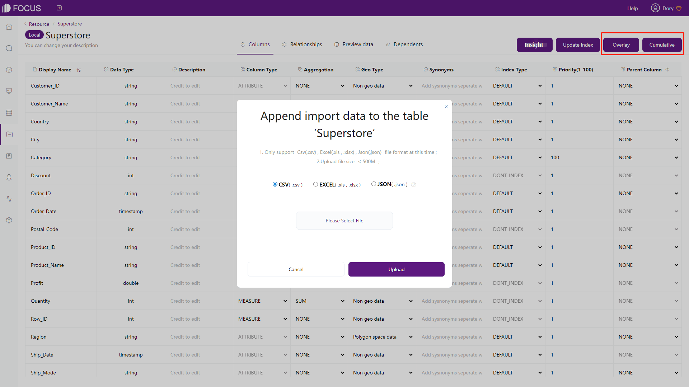
Task: Select the CSV radio button
Action: [275, 184]
